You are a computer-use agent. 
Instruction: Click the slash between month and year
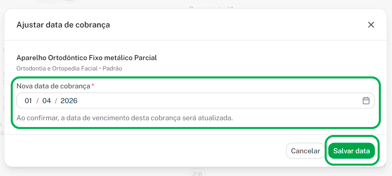click(x=56, y=101)
